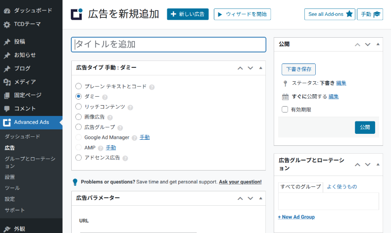Click help icon next to AMP
This screenshot has width=391, height=233.
pos(100,148)
